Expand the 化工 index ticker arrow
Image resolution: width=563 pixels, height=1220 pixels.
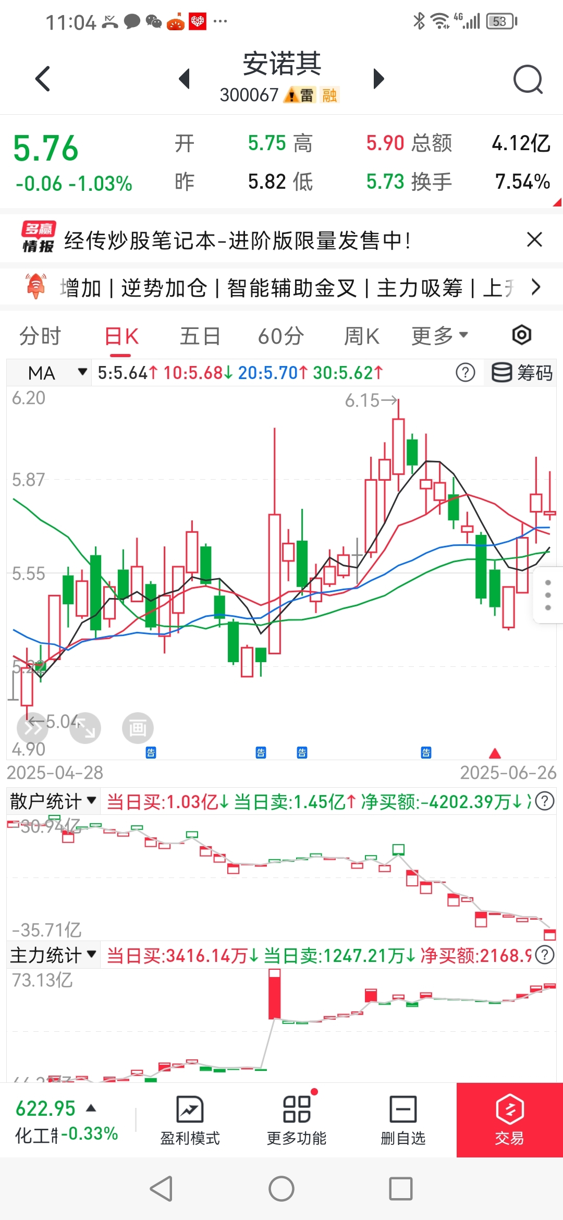tap(91, 1108)
